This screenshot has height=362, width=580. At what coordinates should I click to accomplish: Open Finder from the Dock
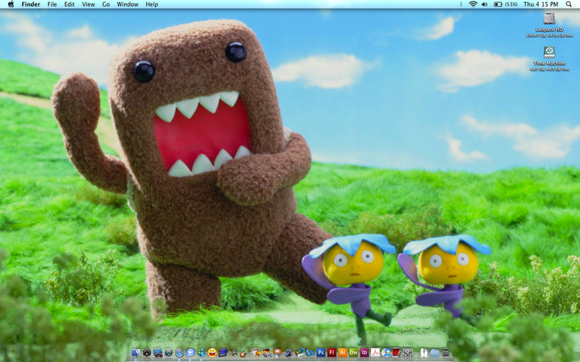pos(136,353)
